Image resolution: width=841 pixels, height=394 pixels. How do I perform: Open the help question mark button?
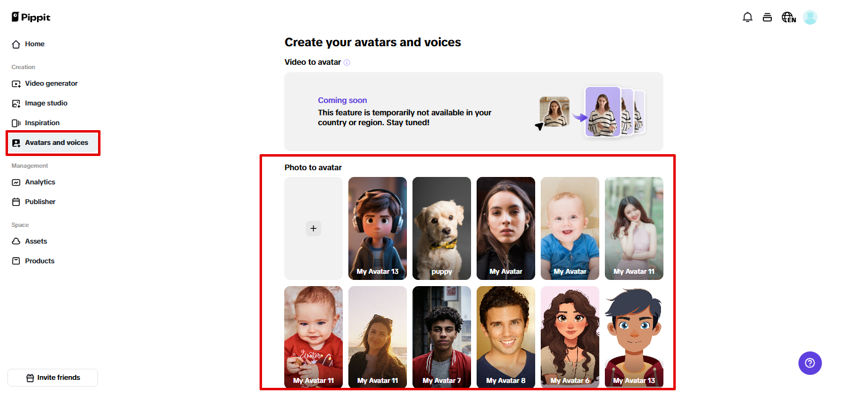(810, 363)
